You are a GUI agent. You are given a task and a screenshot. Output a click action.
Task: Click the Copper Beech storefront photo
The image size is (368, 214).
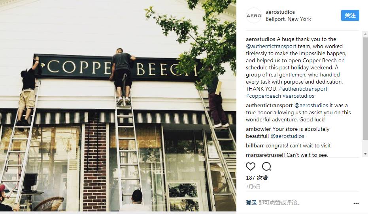point(118,106)
